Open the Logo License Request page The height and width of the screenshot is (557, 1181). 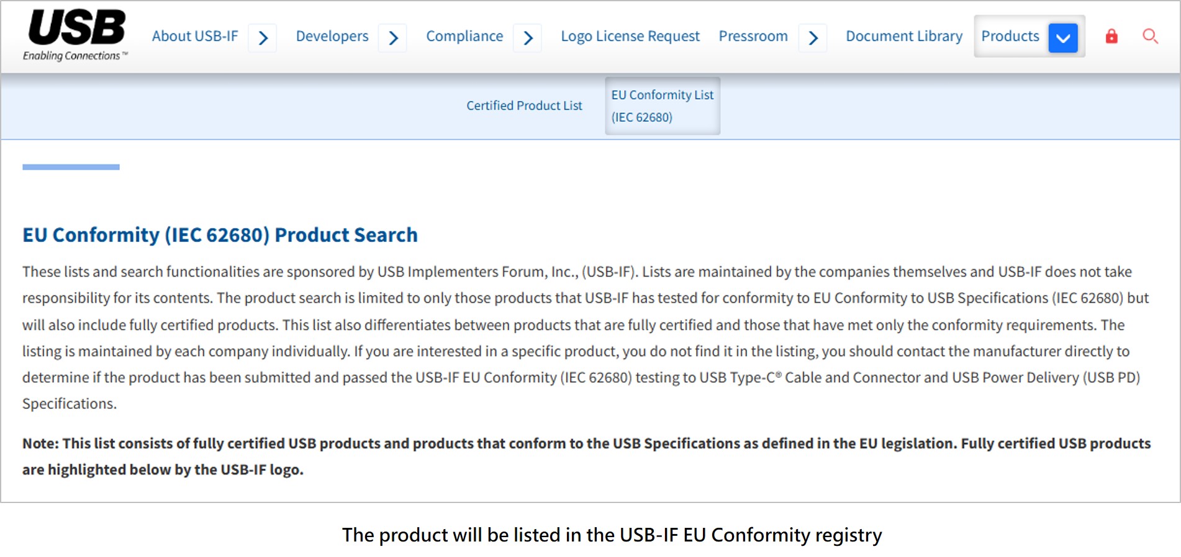click(x=630, y=37)
